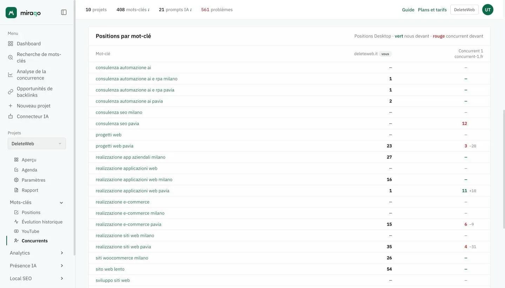Click the Positions checkmark icon
This screenshot has width=505, height=288.
[16, 212]
